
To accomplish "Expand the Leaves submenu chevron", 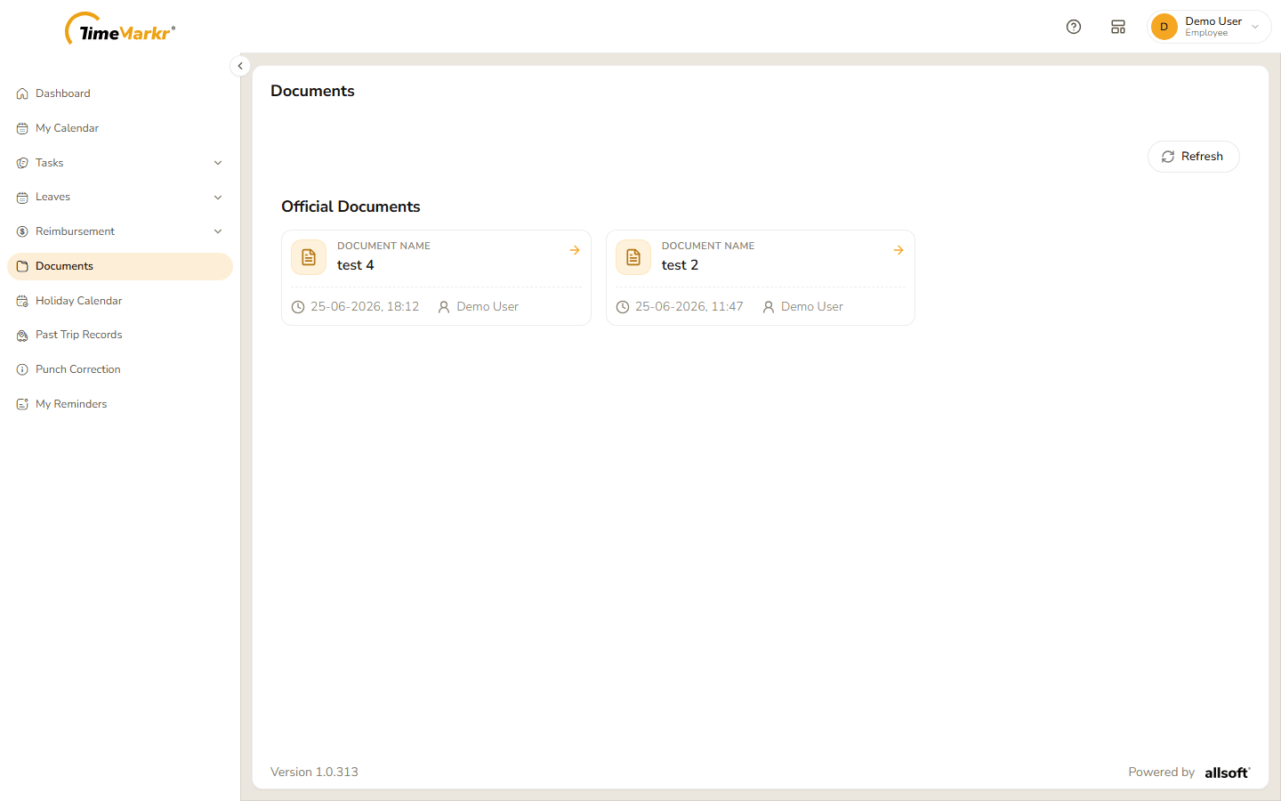I will tap(218, 198).
